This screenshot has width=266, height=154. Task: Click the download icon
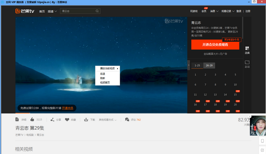[x=86, y=120]
